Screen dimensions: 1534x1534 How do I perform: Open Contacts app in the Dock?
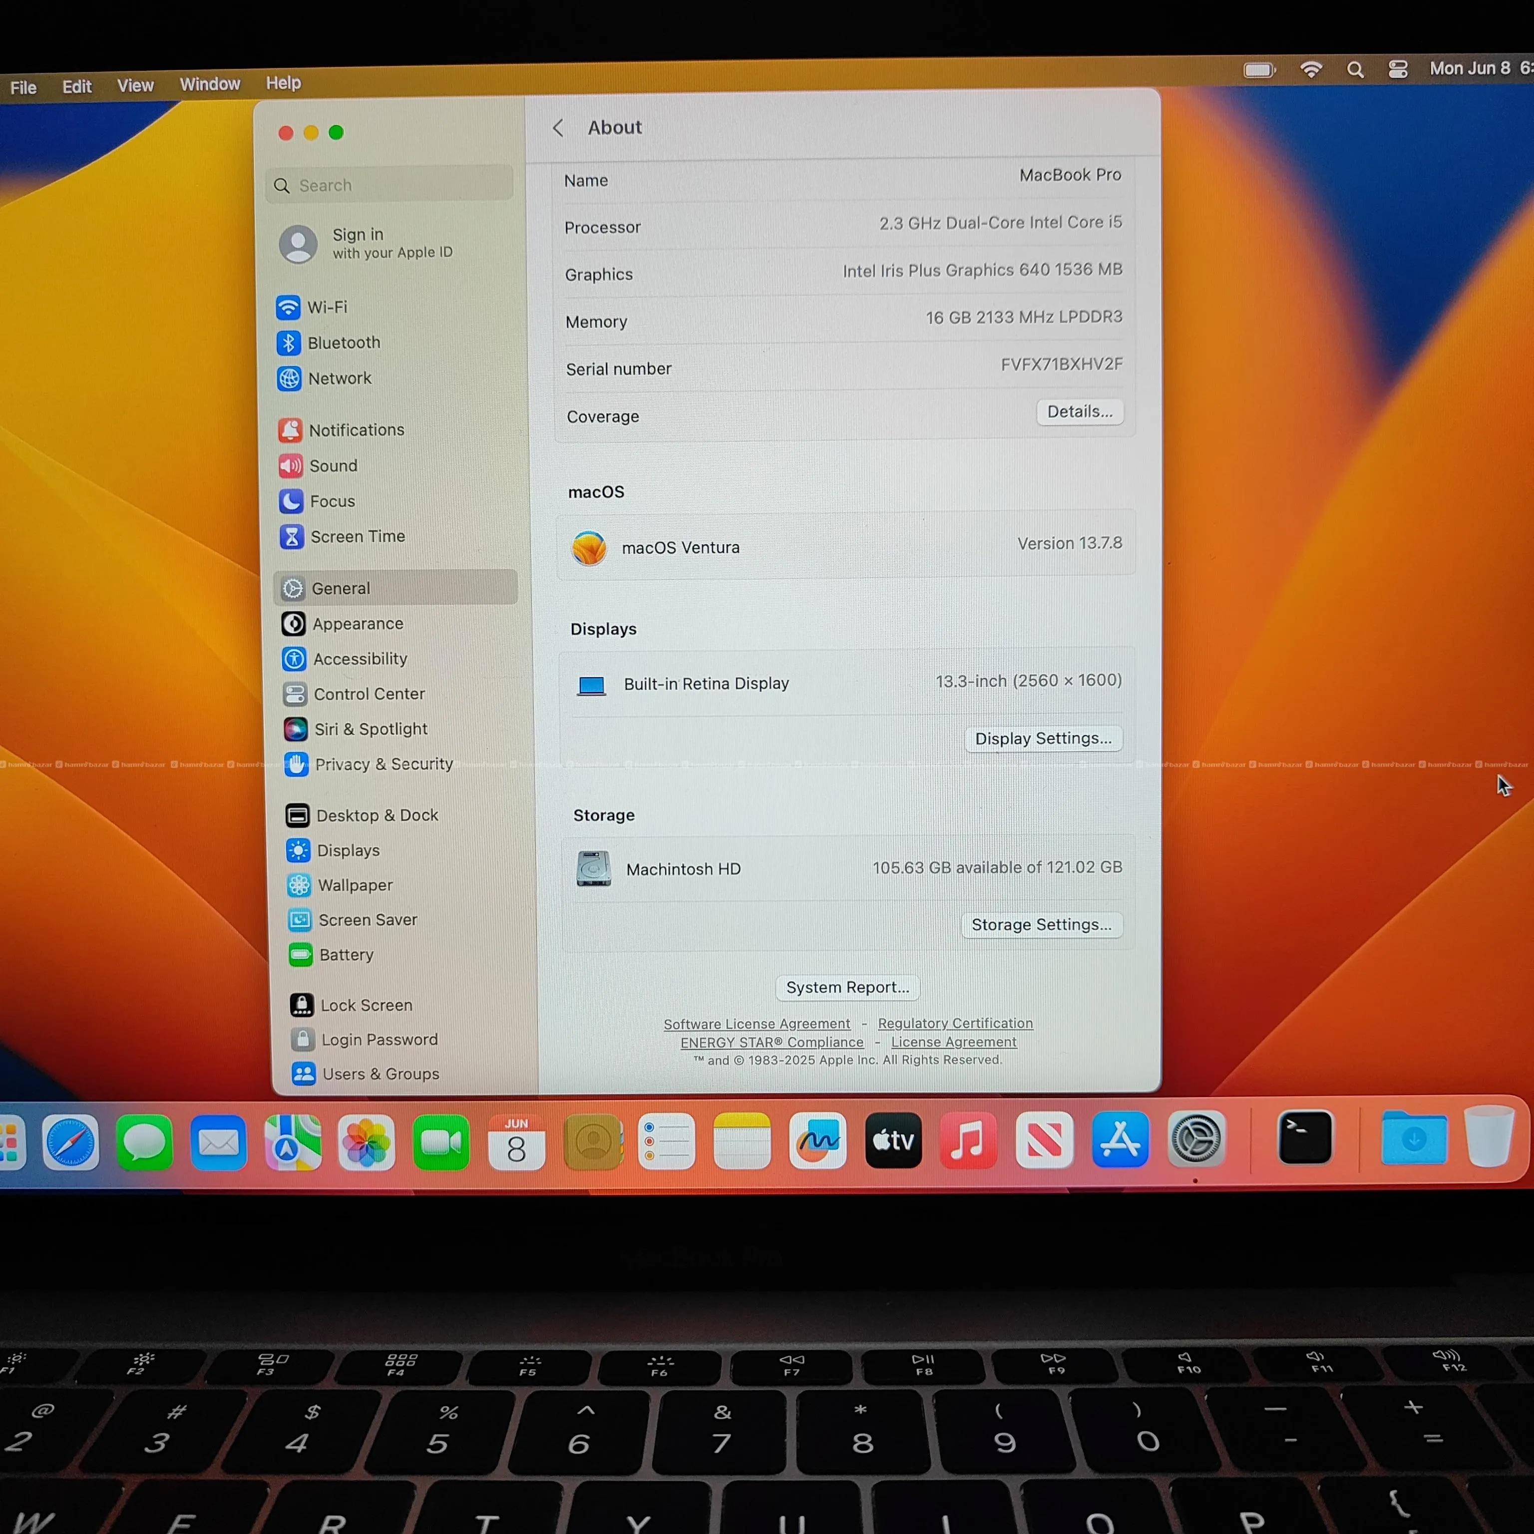[592, 1143]
